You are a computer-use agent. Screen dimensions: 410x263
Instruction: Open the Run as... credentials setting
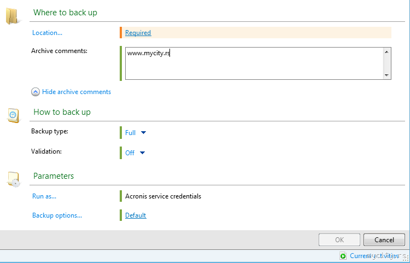point(44,196)
